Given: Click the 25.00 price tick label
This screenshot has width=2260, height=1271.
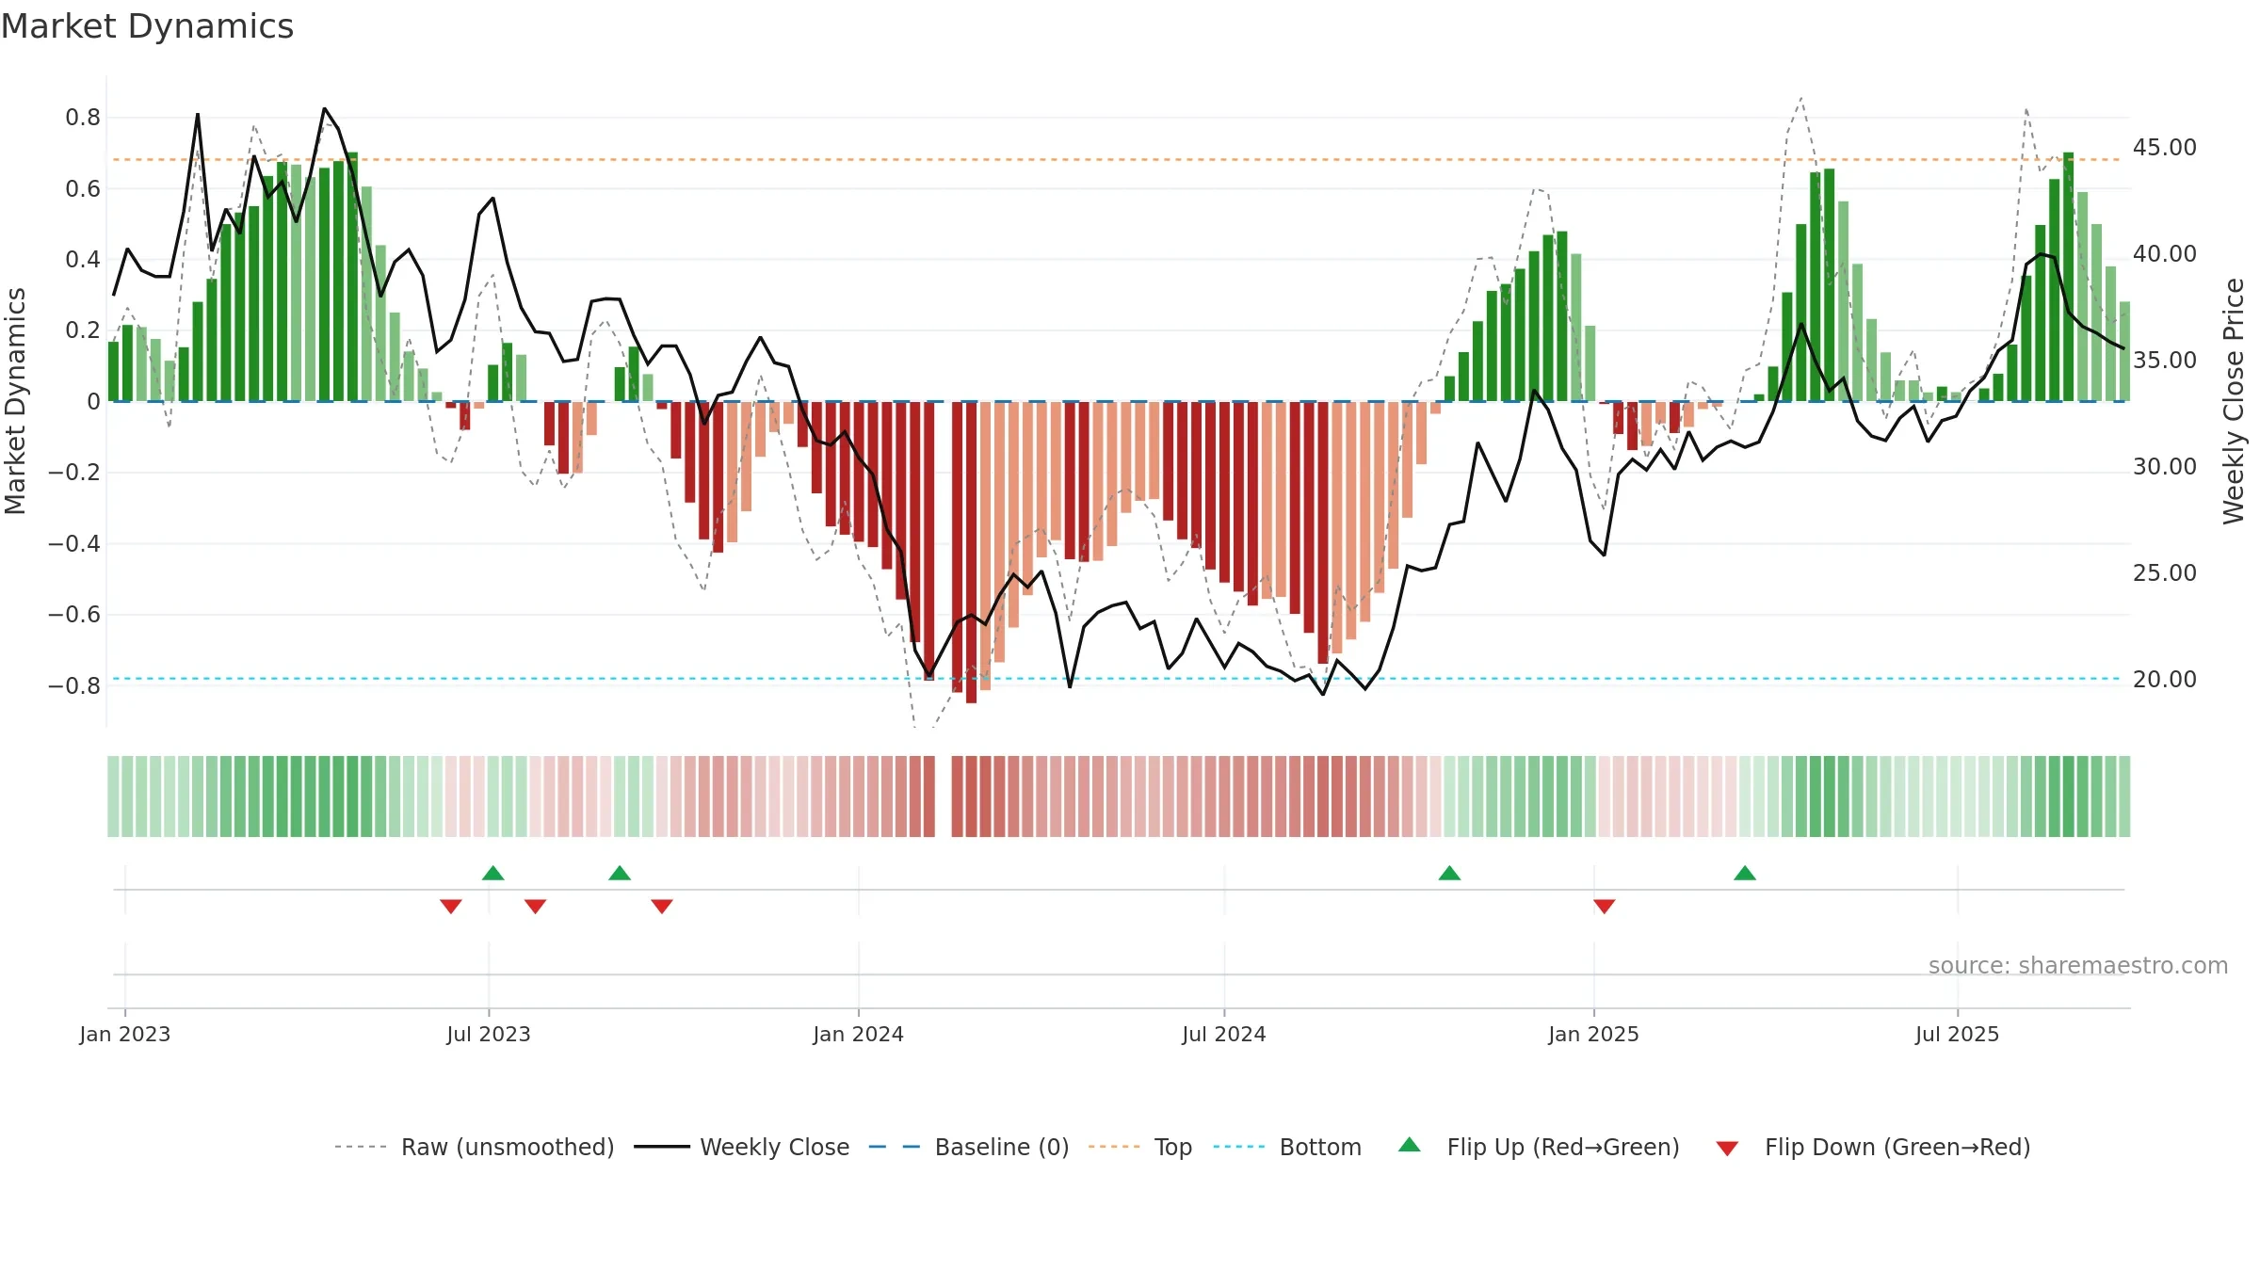Looking at the screenshot, I should pyautogui.click(x=2165, y=573).
